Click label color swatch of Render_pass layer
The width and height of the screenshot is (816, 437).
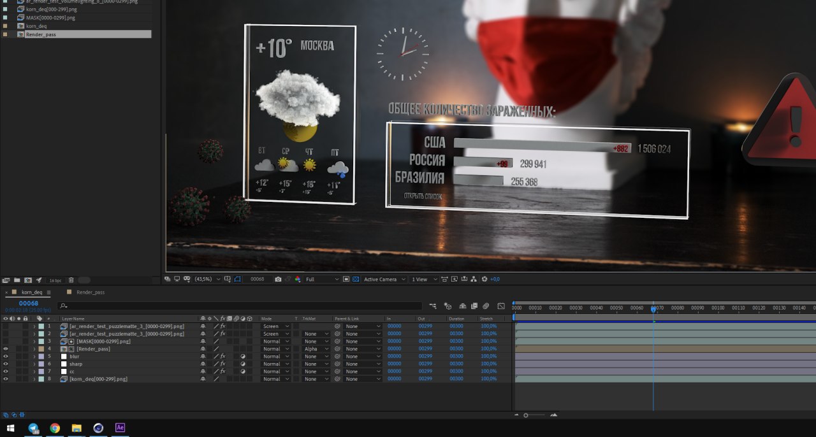[41, 349]
